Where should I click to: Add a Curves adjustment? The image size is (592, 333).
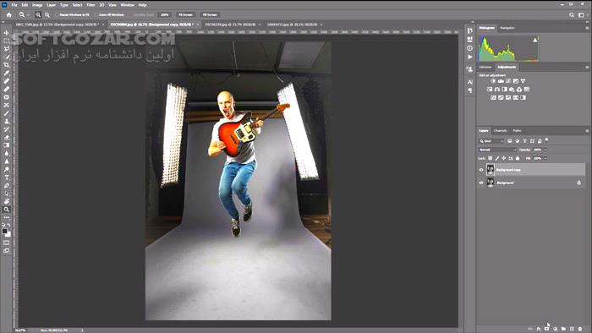click(x=508, y=81)
